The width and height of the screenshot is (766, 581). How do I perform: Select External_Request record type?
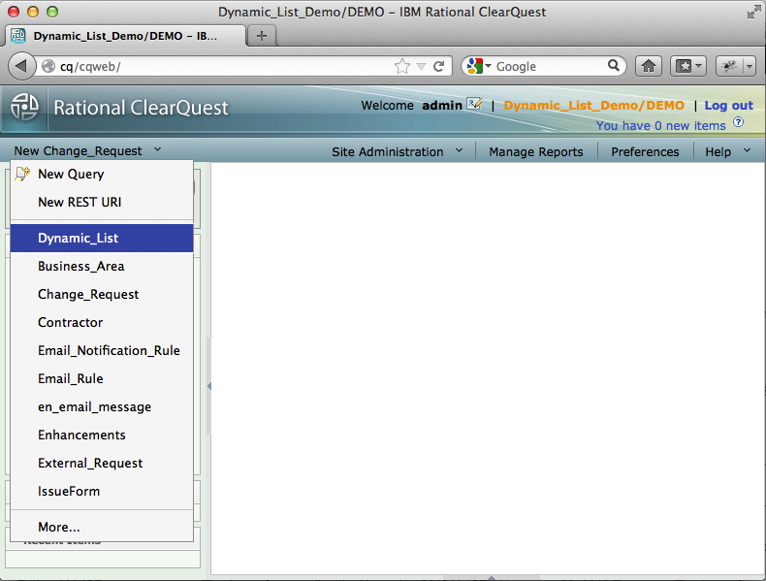pyautogui.click(x=102, y=464)
